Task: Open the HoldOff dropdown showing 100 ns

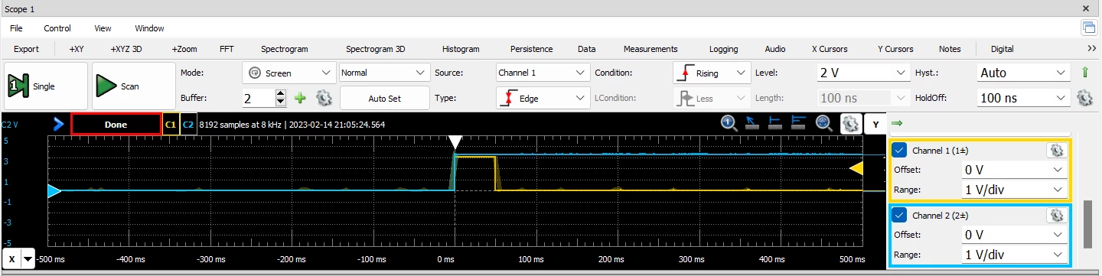Action: pos(1023,99)
